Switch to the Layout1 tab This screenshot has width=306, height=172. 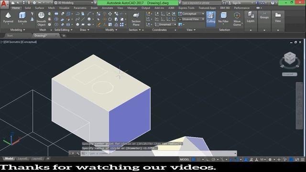(22, 159)
